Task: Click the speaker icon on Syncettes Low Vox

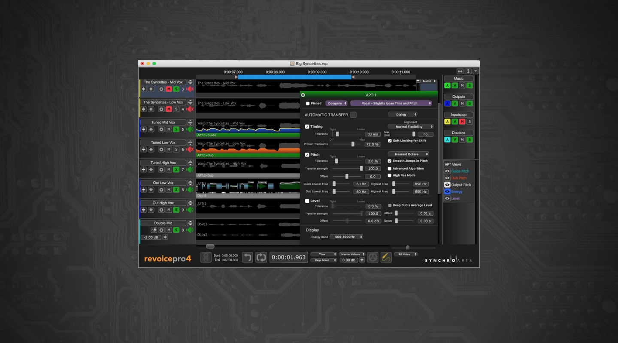Action: [x=190, y=109]
